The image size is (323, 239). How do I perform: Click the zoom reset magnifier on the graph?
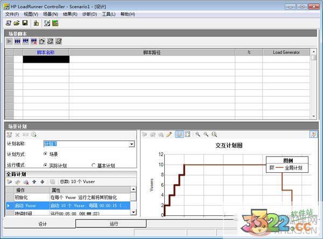214,135
